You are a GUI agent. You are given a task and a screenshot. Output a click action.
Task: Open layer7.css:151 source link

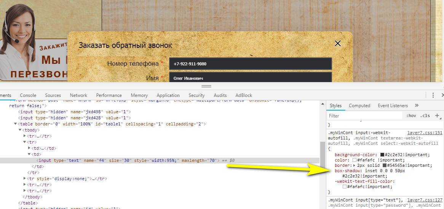click(x=425, y=133)
